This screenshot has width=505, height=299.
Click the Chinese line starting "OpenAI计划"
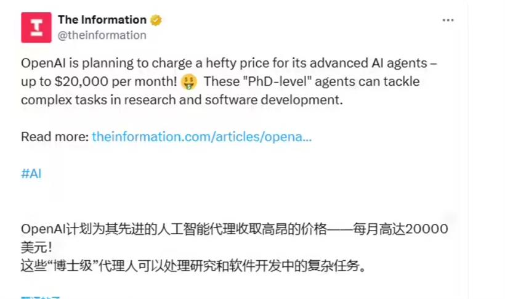[x=235, y=229]
